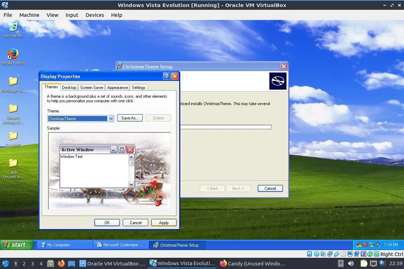Click the VirtualBox guest additions tray icon
Image resolution: width=404 pixels, height=269 pixels.
point(371,245)
